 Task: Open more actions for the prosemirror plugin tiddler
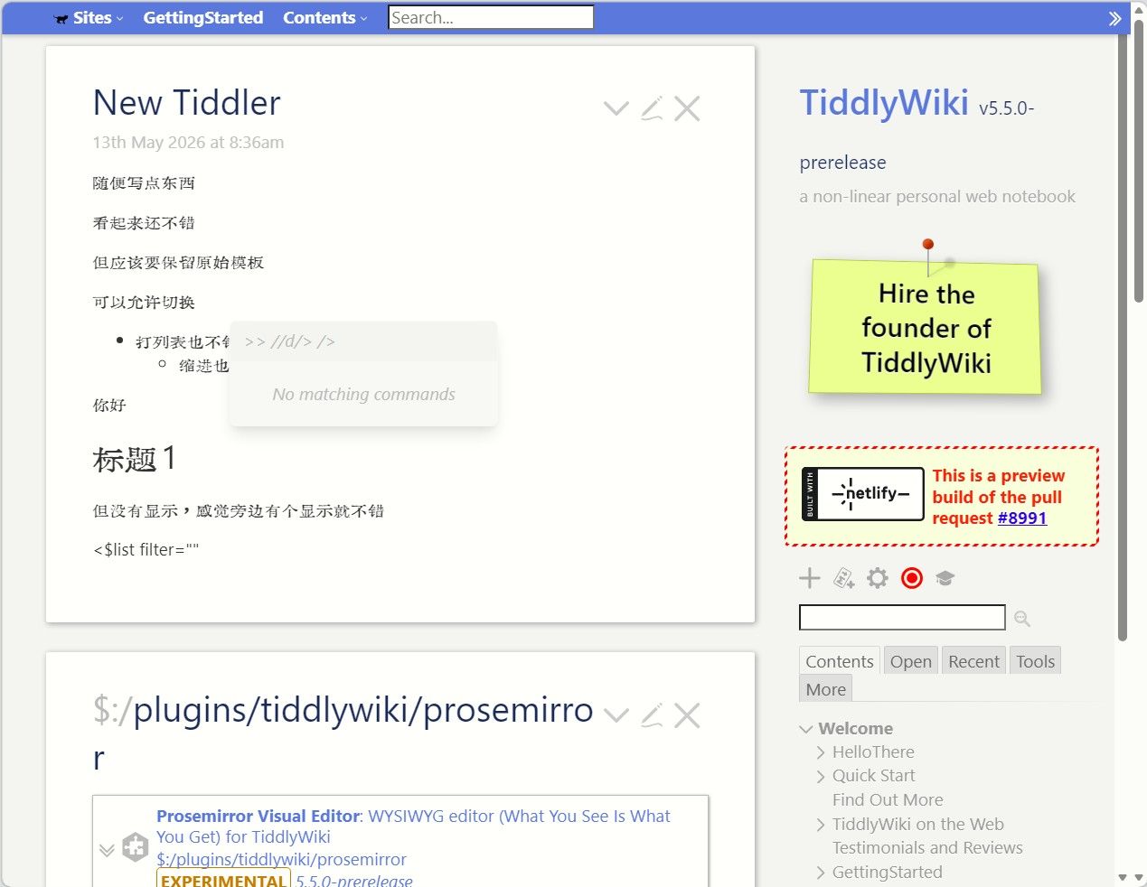coord(616,715)
